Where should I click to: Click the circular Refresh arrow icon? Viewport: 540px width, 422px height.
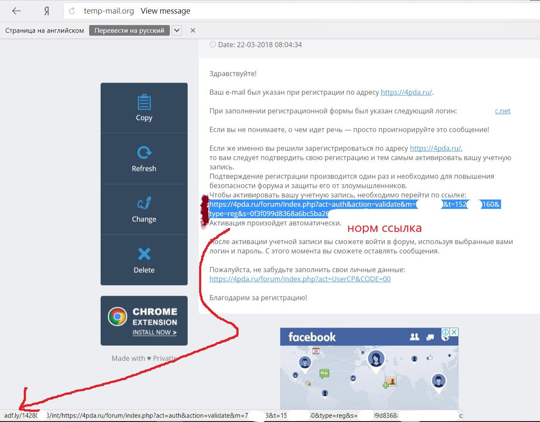[144, 153]
